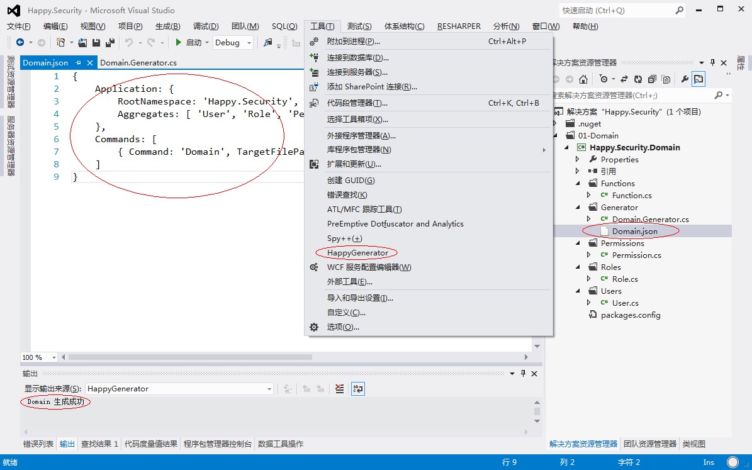Open the Start button dropdown arrow
This screenshot has height=470, width=752.
[207, 43]
